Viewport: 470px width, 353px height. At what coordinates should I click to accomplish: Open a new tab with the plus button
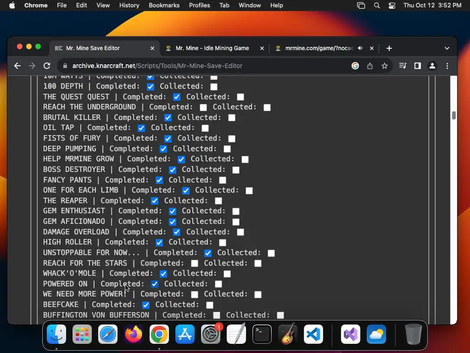(x=389, y=48)
